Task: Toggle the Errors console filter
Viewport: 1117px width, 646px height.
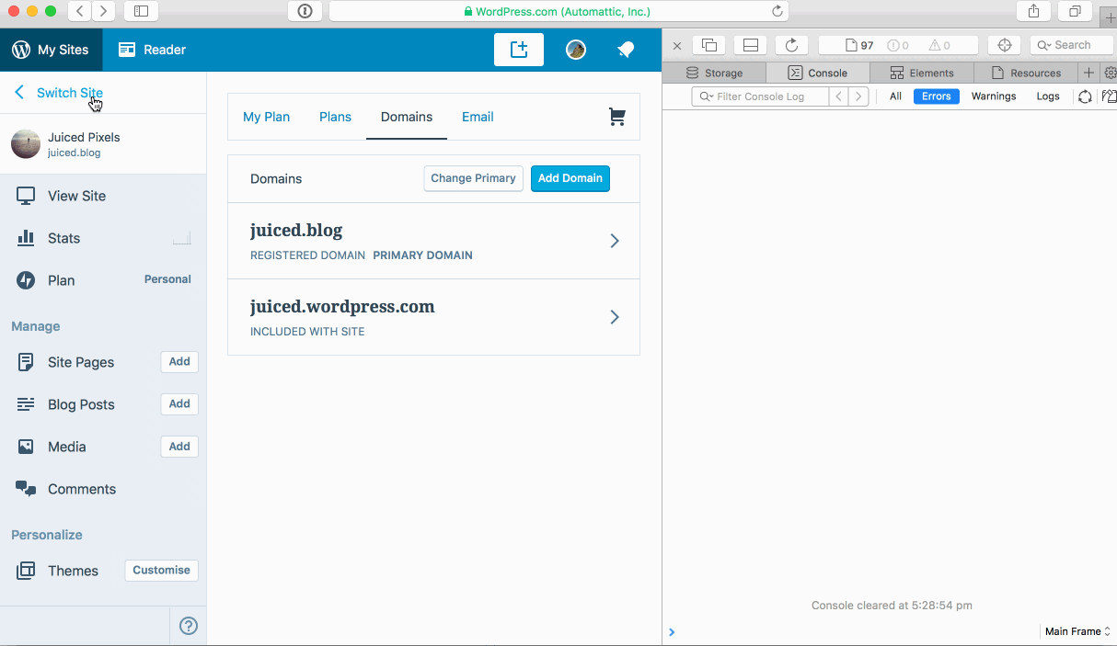Action: click(x=936, y=96)
